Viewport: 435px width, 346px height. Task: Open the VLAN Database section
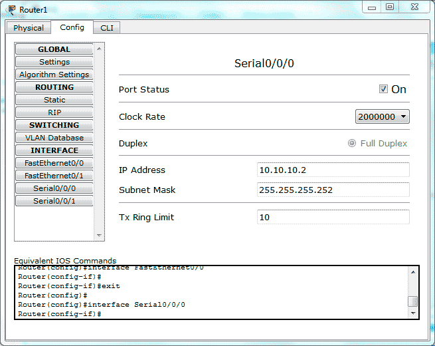pos(54,138)
